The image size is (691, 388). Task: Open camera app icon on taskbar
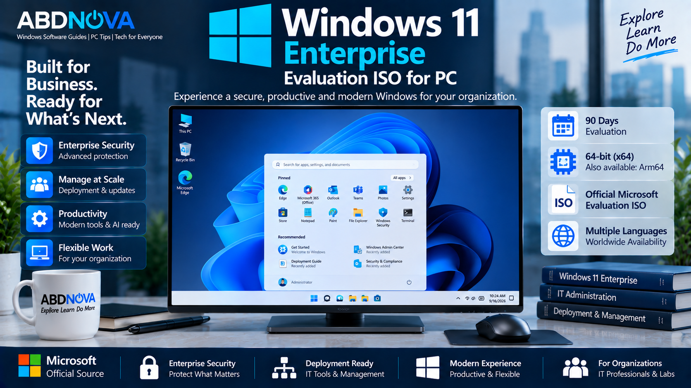pos(377,298)
